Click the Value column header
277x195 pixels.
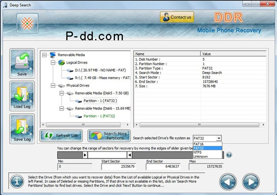click(233, 54)
